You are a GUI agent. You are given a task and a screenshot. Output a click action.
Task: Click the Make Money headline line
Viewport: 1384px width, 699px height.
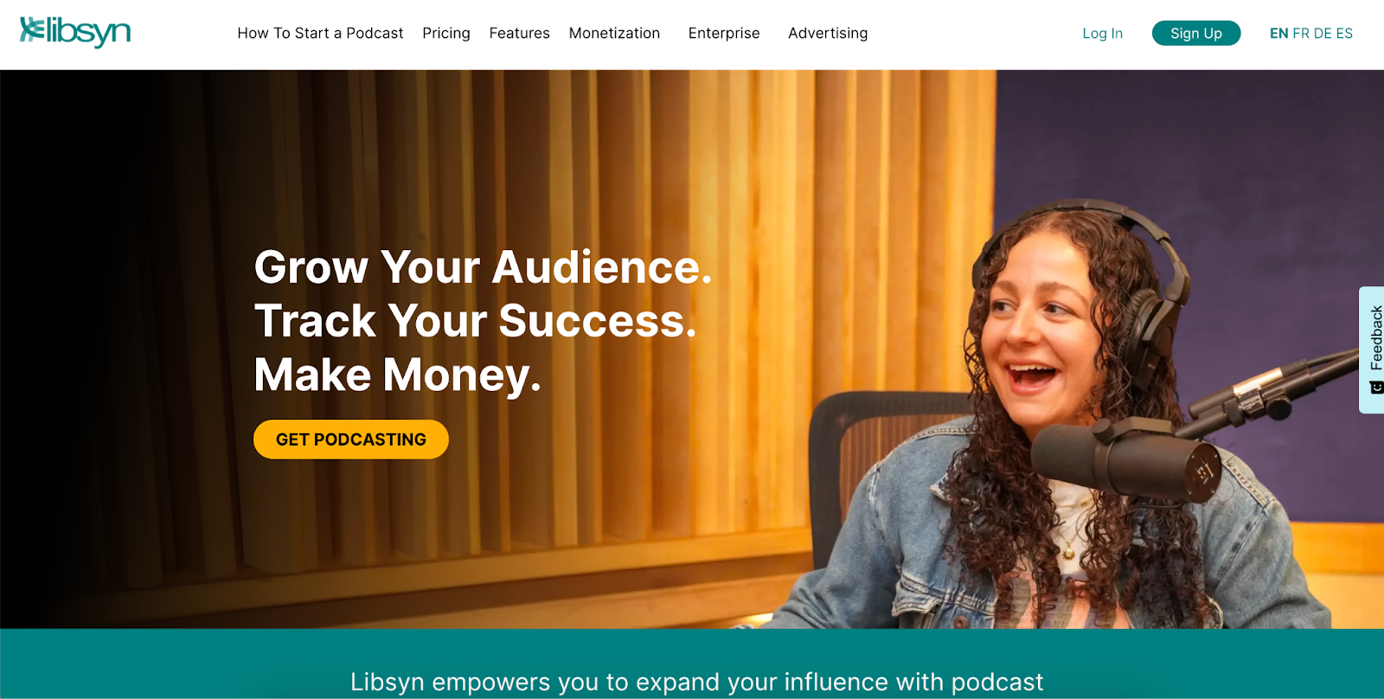[x=397, y=375]
